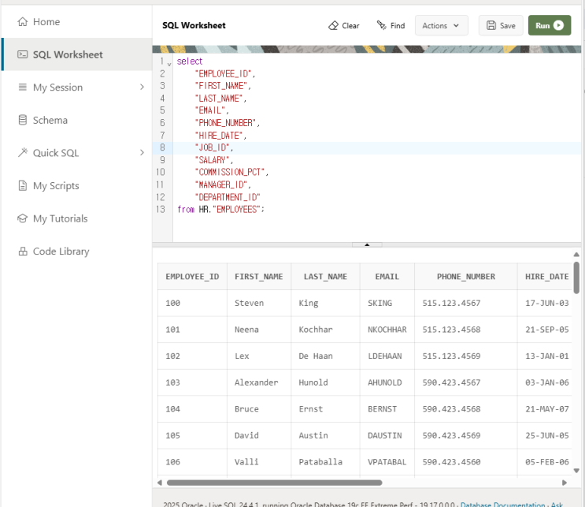Open the Actions dropdown menu
The height and width of the screenshot is (507, 585).
click(442, 25)
